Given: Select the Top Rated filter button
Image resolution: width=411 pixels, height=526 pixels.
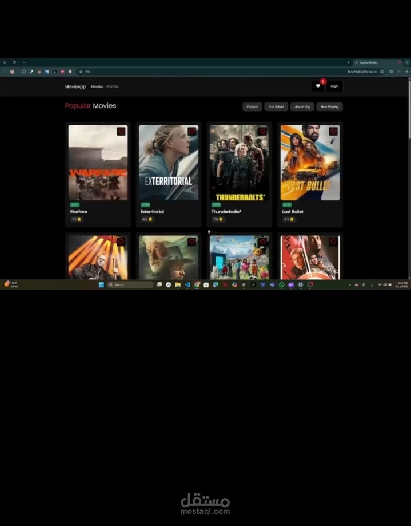Looking at the screenshot, I should (276, 106).
